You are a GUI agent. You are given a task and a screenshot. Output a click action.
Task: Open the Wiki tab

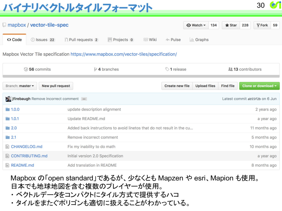150,40
